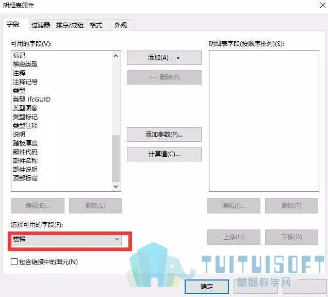Viewport: 328px width, 297px height.
Task: Select the 部件说明 field
Action: [x=25, y=170]
